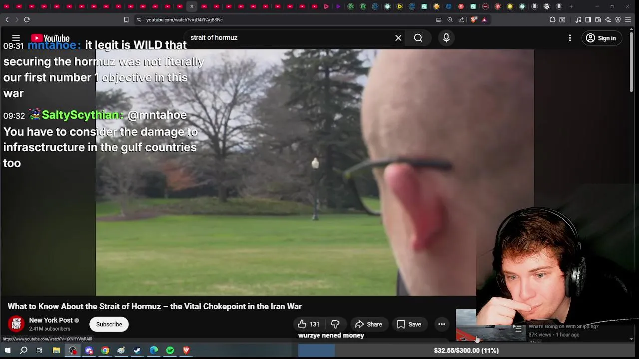Open Brave Shields lion icon

pyautogui.click(x=473, y=20)
